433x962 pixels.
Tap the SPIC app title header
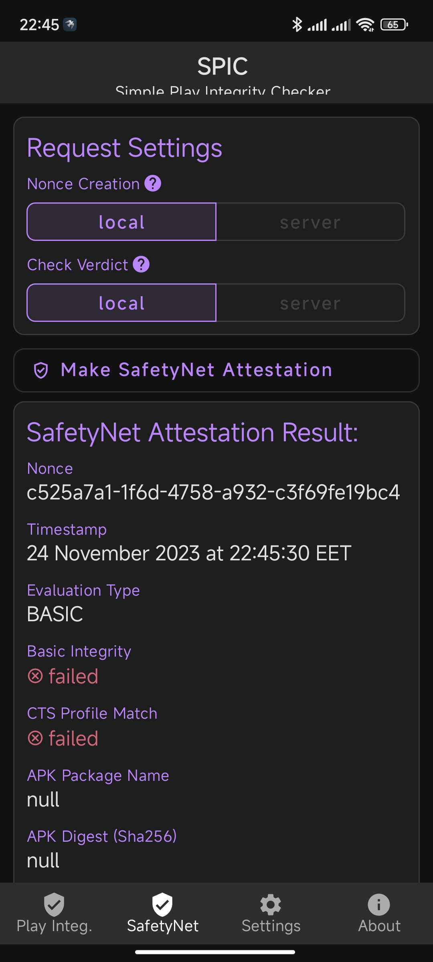pyautogui.click(x=223, y=66)
